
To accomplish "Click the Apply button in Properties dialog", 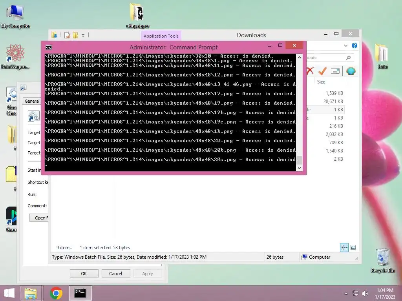I will point(148,273).
